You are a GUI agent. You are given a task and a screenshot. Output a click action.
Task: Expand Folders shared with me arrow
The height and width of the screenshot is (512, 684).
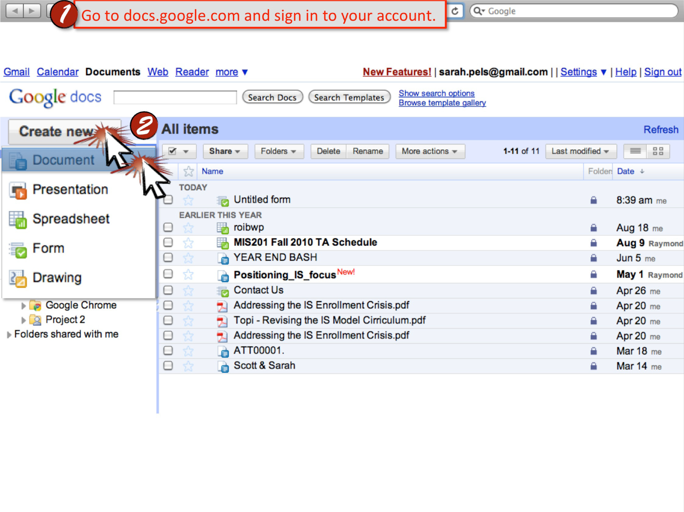(9, 335)
